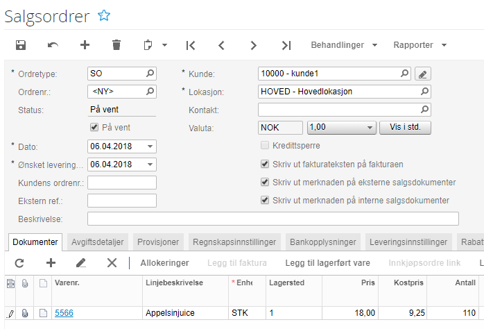Open the Ønsket levering date dropdown

(150, 164)
